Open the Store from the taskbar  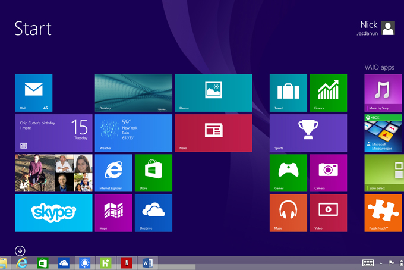point(43,263)
